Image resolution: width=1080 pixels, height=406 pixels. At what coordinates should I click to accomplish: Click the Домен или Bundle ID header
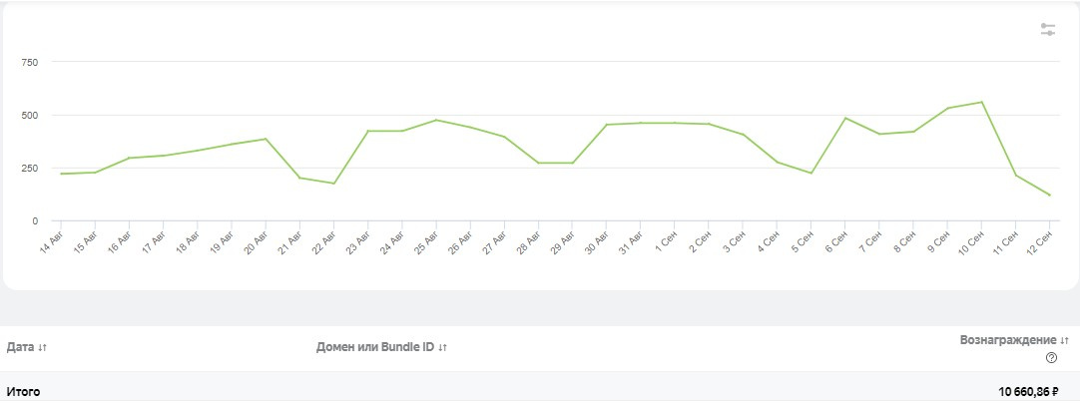pyautogui.click(x=374, y=347)
